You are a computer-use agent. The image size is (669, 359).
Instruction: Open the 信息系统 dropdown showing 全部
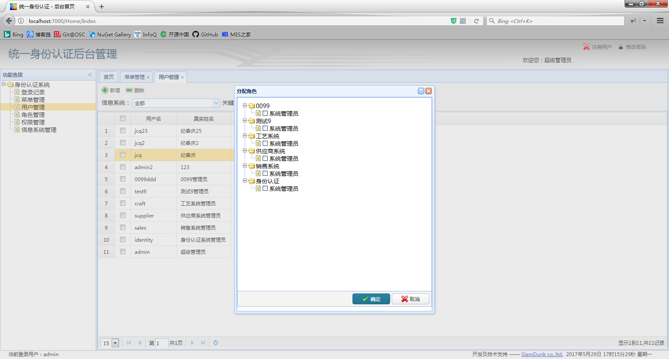[x=216, y=103]
